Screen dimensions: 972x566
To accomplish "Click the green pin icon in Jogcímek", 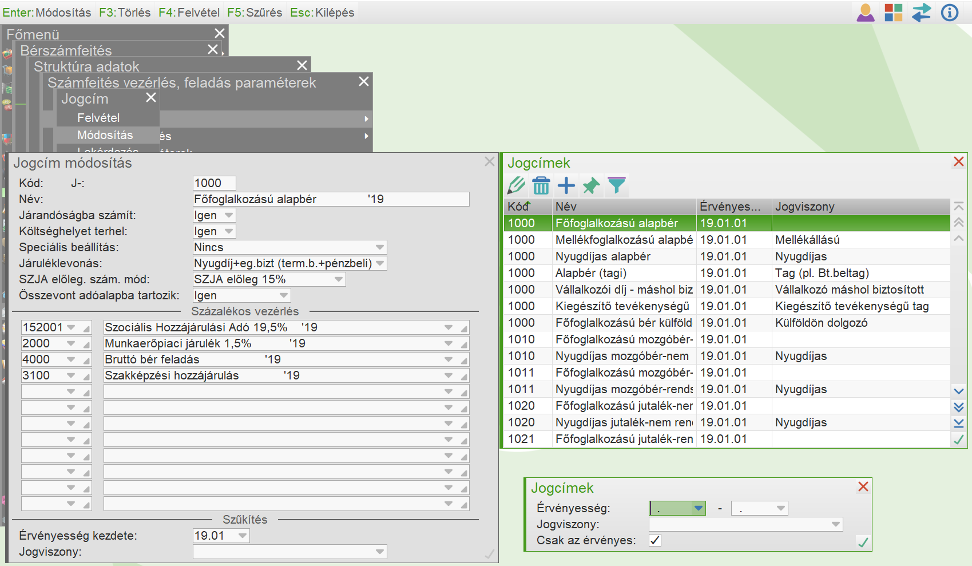I will 591,185.
